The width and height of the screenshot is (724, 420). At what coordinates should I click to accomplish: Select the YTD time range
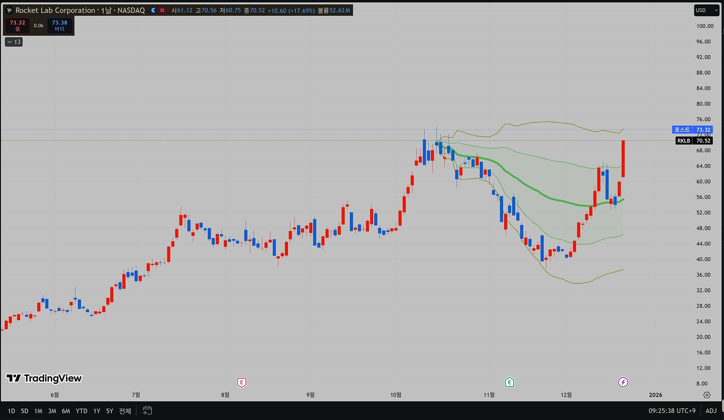(81, 411)
